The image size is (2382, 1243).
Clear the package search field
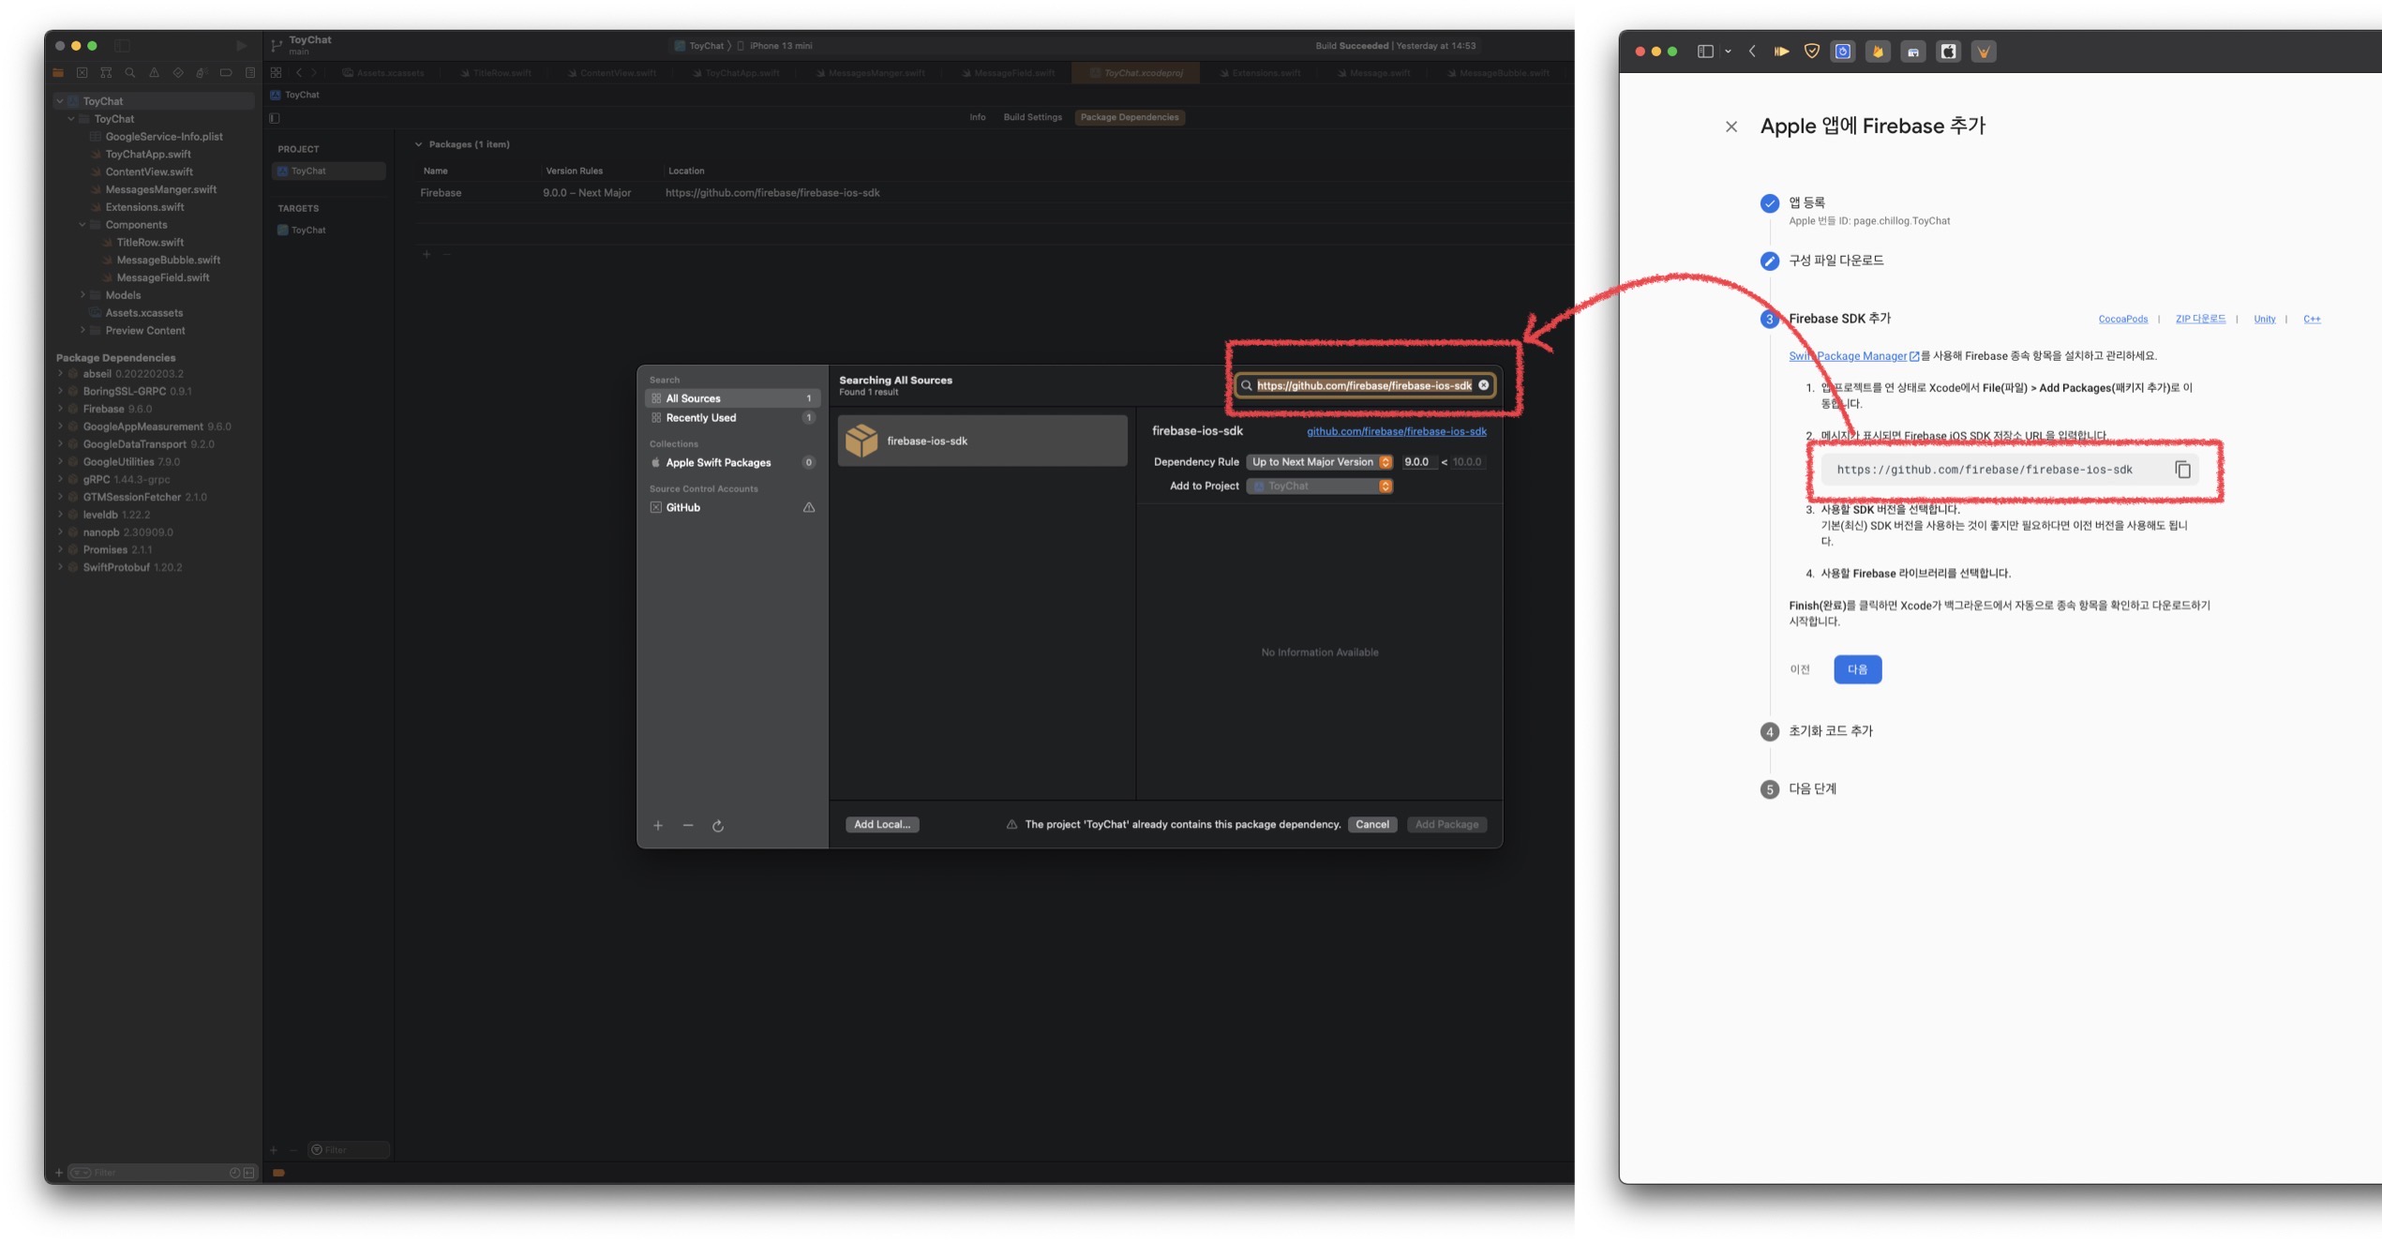pos(1483,385)
